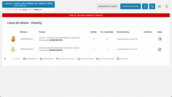This screenshot has width=172, height=97.
Task: Click 'Checking pendiente' legend icon
Action: 41,59
